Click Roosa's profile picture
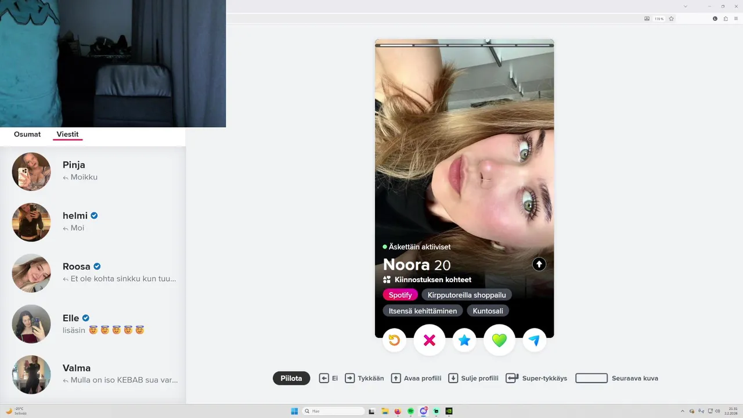743x418 pixels. coord(31,273)
